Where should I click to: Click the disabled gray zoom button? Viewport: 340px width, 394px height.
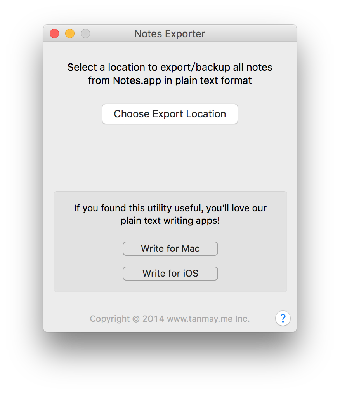coord(85,33)
